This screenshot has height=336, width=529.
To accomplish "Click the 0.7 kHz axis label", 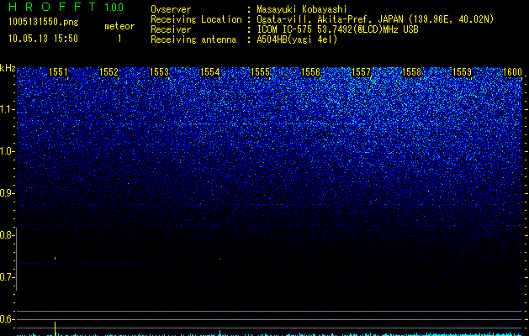I will [7, 277].
